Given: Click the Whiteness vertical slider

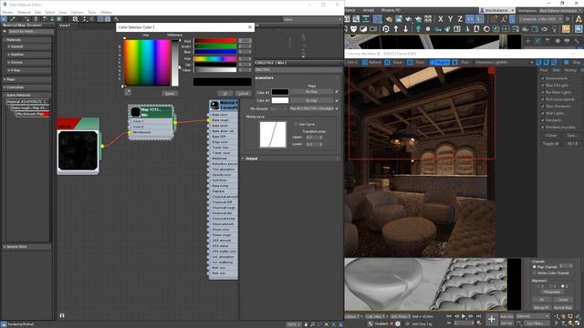Looking at the screenshot, I should [x=174, y=63].
